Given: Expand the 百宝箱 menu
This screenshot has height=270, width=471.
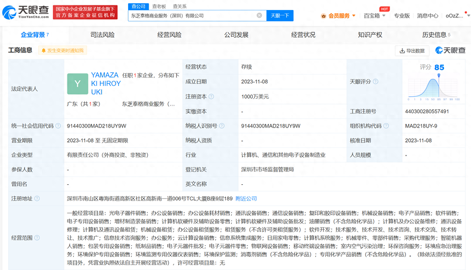Looking at the screenshot, I should click(x=374, y=16).
